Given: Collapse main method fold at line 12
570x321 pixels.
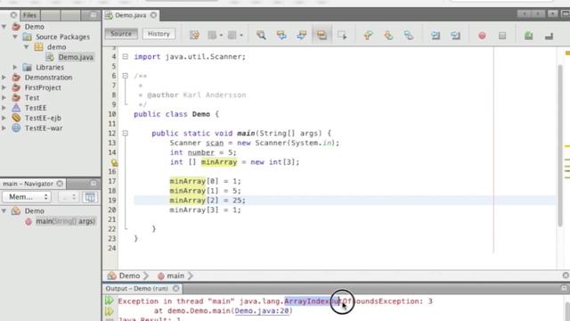Looking at the screenshot, I should point(125,133).
